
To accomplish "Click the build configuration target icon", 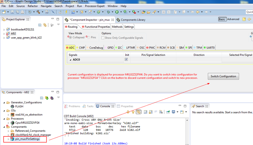I will pyautogui.click(x=30, y=12).
